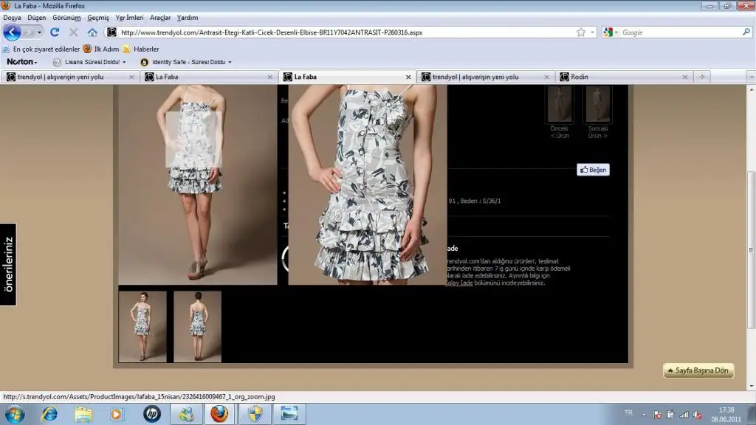Click the Firefox back arrow button
This screenshot has height=425, width=756.
tap(12, 32)
